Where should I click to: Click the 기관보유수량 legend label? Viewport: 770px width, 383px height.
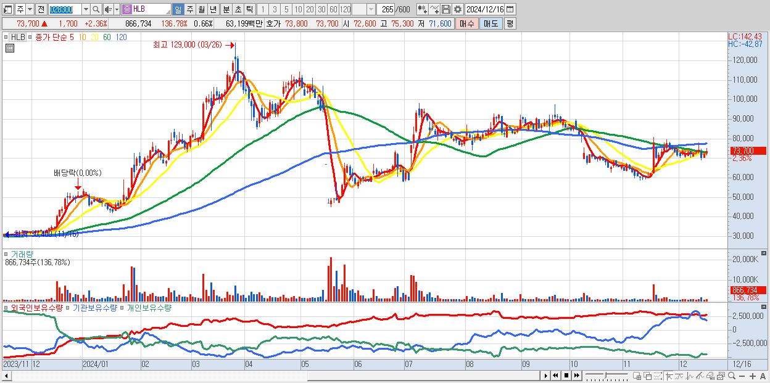95,307
